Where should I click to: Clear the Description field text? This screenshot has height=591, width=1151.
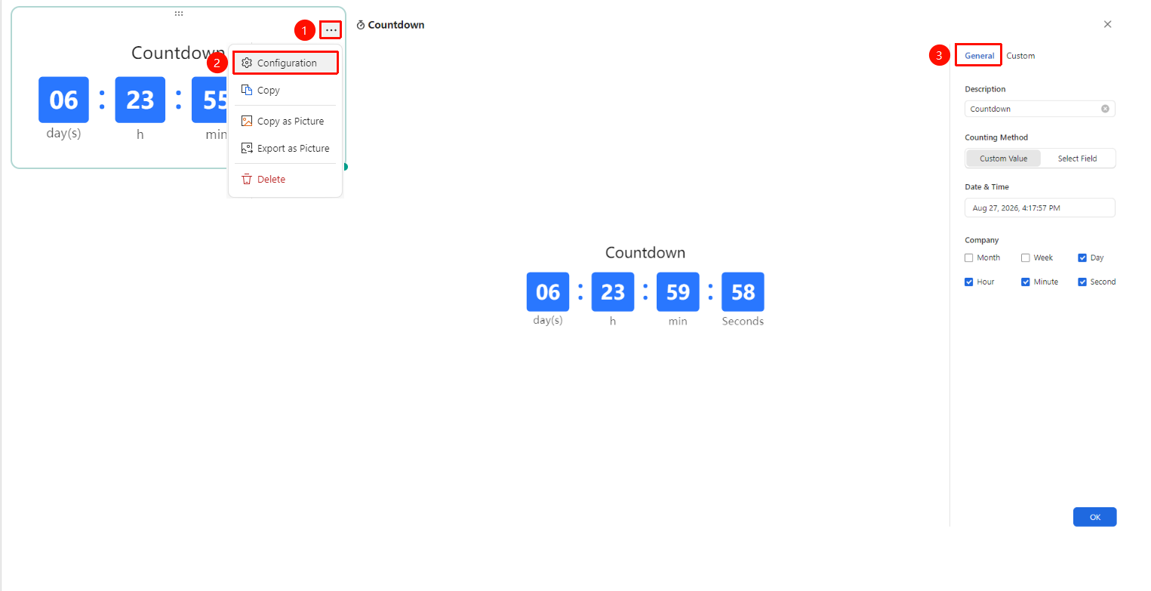[1105, 109]
